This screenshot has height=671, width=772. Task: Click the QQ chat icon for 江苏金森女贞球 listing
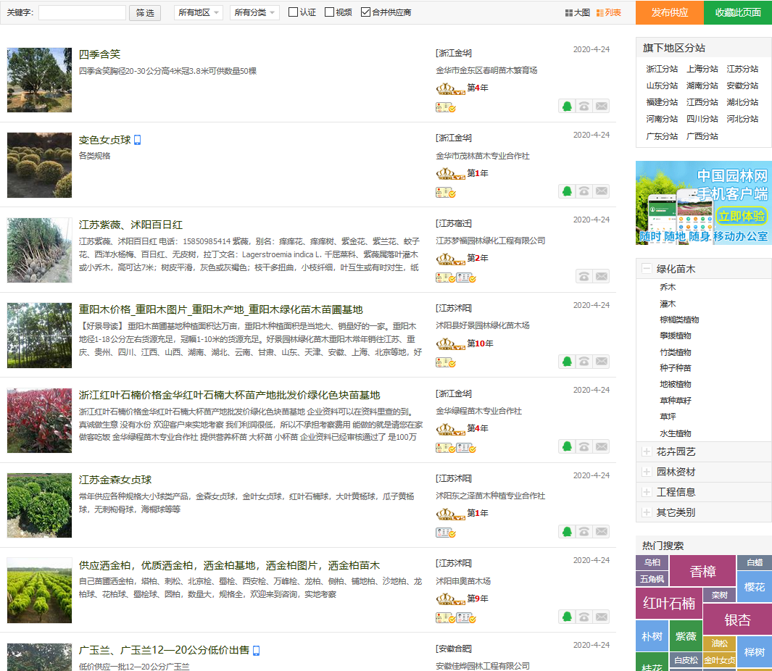(x=567, y=531)
